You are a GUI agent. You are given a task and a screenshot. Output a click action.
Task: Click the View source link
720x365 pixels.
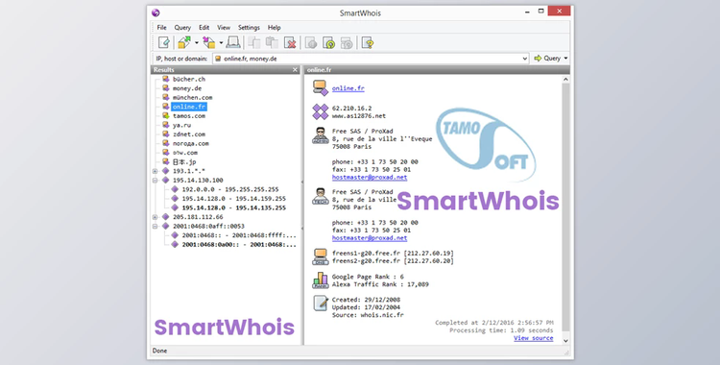coord(534,338)
